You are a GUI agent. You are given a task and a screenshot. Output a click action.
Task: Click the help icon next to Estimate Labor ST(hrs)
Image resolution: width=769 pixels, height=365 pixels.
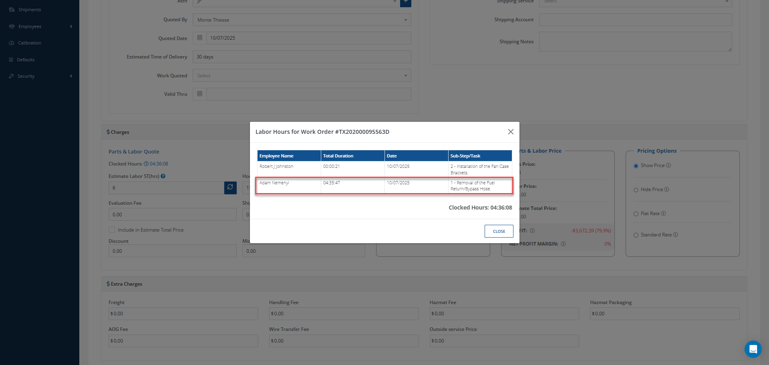(x=163, y=176)
